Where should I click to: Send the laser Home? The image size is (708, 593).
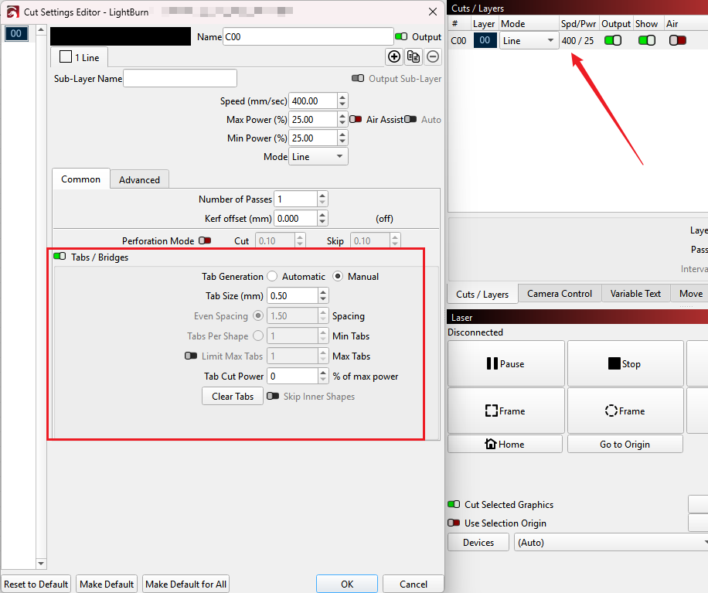505,445
